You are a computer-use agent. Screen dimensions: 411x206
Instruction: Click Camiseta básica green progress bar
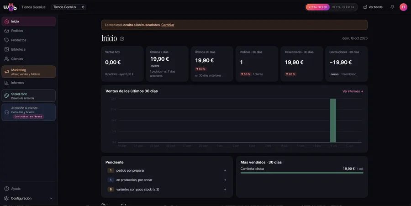302,173
